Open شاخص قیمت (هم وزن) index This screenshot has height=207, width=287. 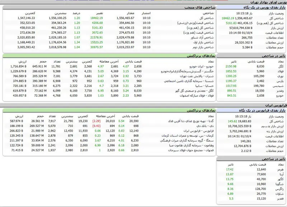click(x=198, y=33)
